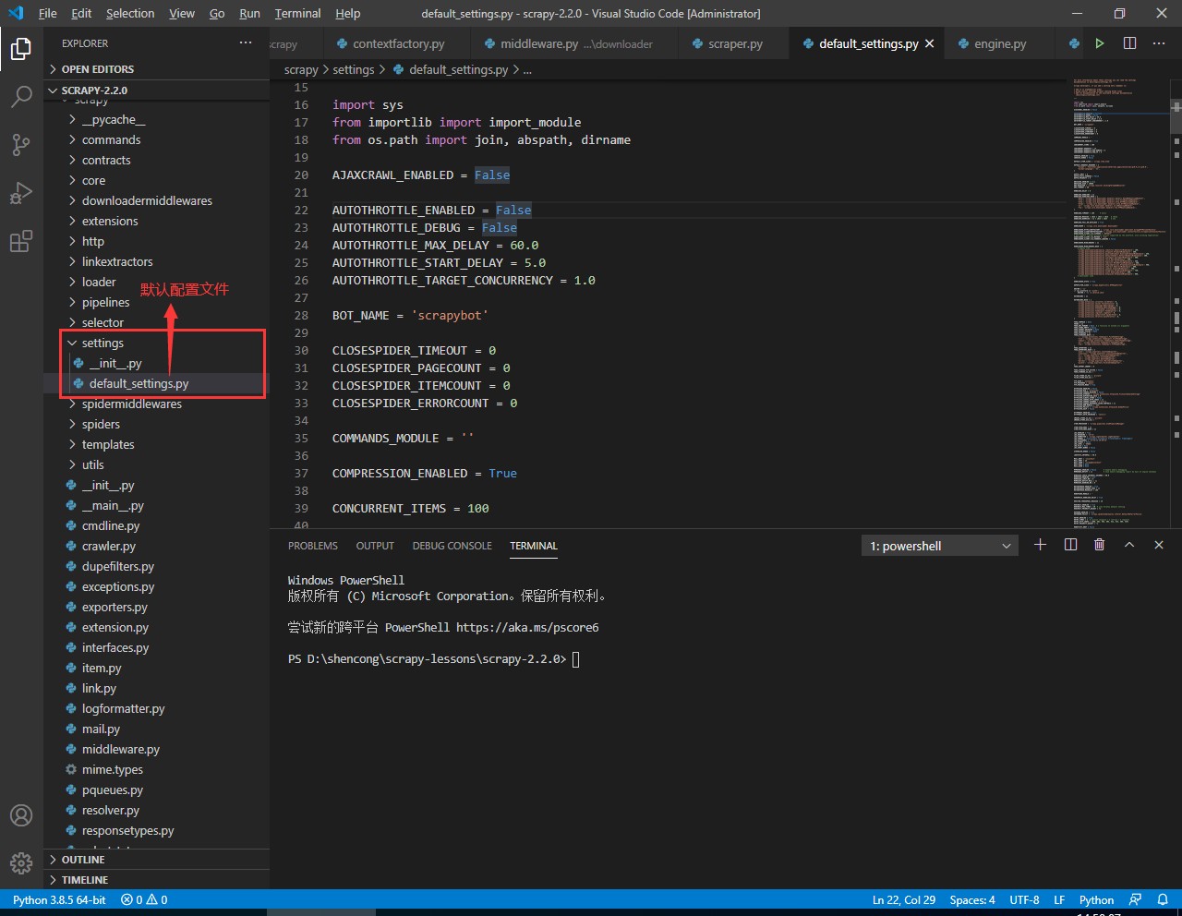Click the BOT_NAME line in editor
The height and width of the screenshot is (916, 1182).
coord(410,315)
